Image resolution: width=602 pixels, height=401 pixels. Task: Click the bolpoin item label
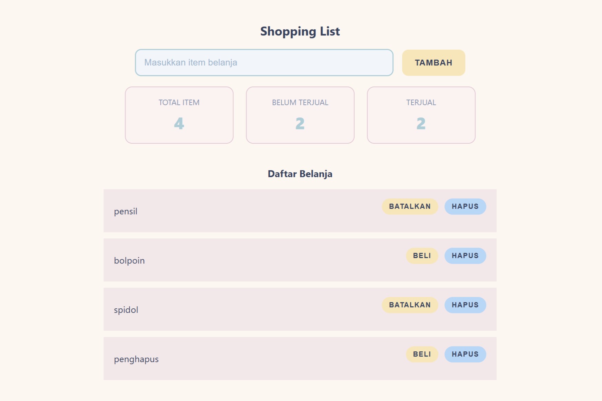click(x=129, y=260)
